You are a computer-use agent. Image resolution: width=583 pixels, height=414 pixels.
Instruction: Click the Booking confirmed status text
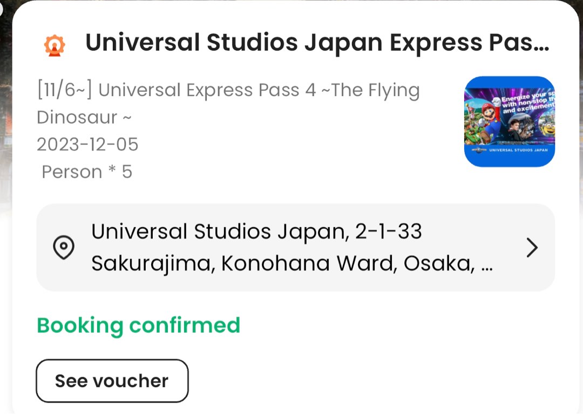click(x=138, y=325)
